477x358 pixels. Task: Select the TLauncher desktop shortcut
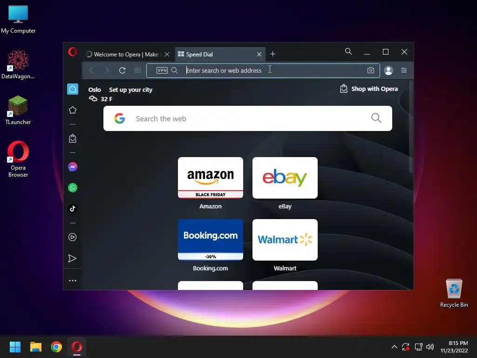point(18,110)
